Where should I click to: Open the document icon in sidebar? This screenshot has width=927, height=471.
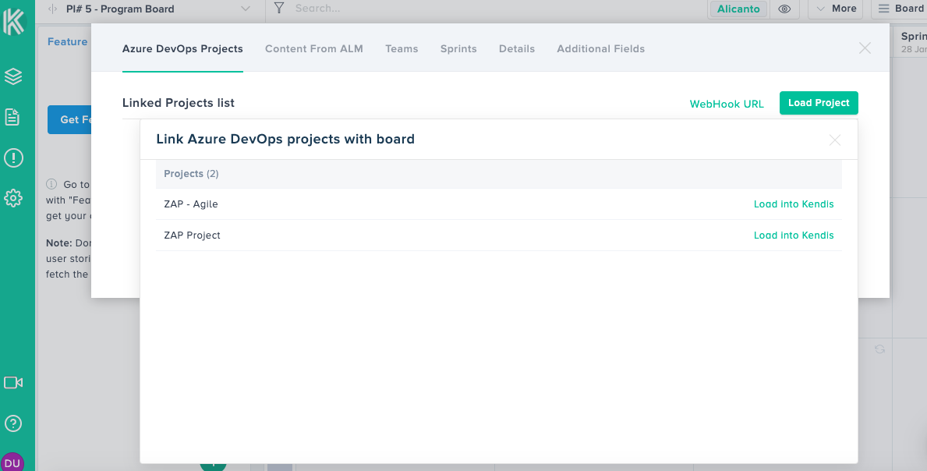tap(13, 117)
